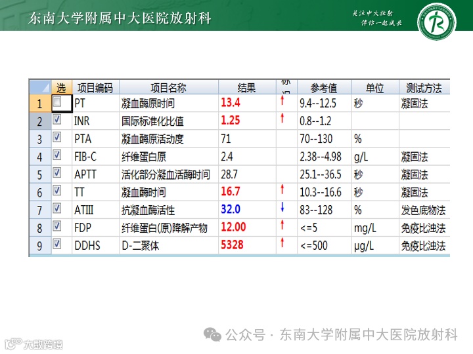Click the red result value 12.00
This screenshot has height=354, width=473.
233,227
